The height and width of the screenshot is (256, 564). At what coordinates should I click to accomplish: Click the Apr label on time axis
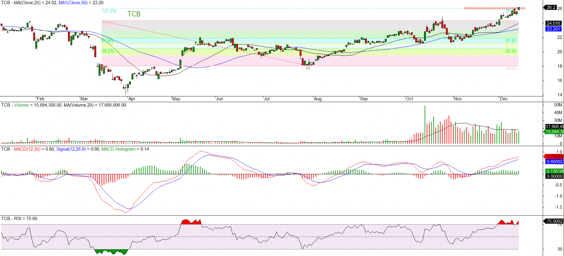(132, 99)
